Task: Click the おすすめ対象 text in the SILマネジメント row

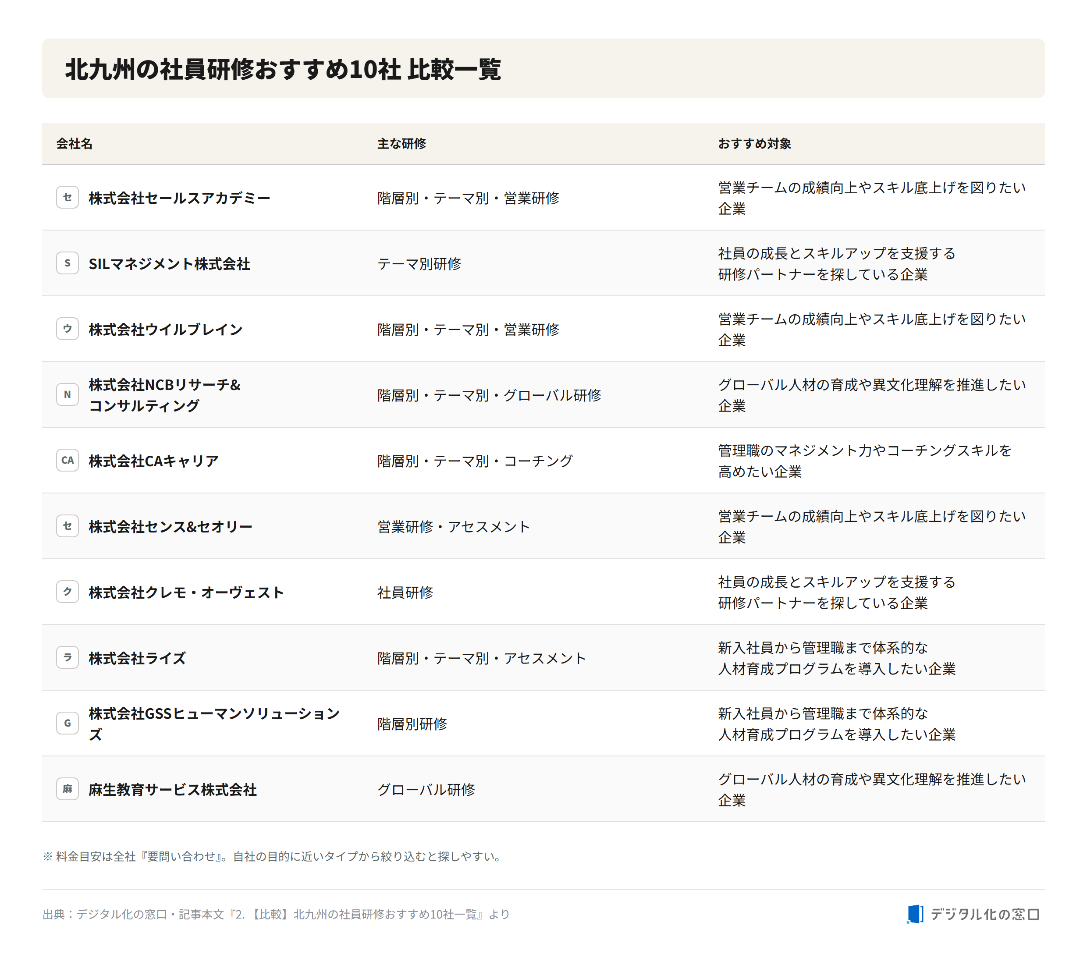Action: [837, 264]
